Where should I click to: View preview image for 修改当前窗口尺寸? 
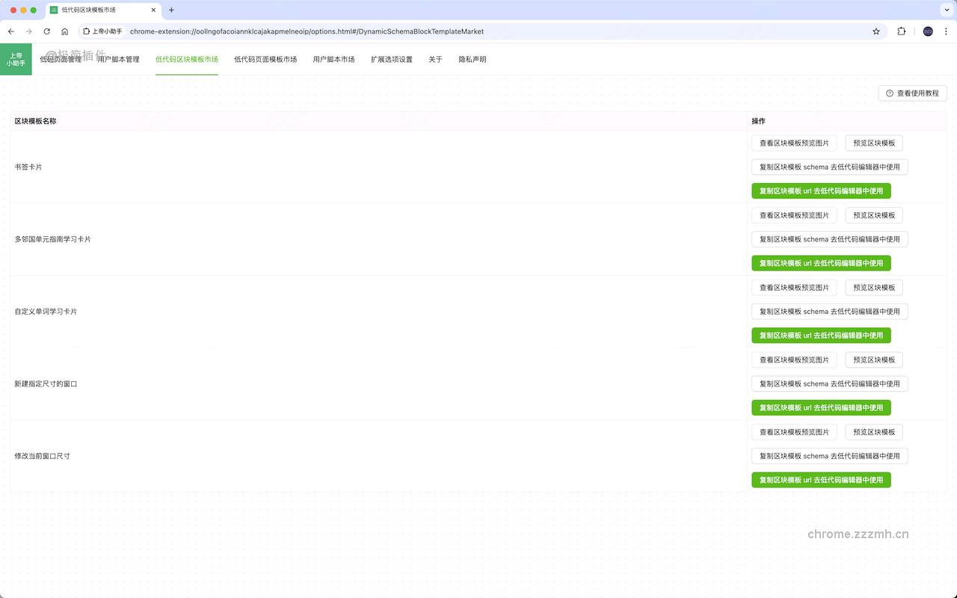pyautogui.click(x=794, y=432)
